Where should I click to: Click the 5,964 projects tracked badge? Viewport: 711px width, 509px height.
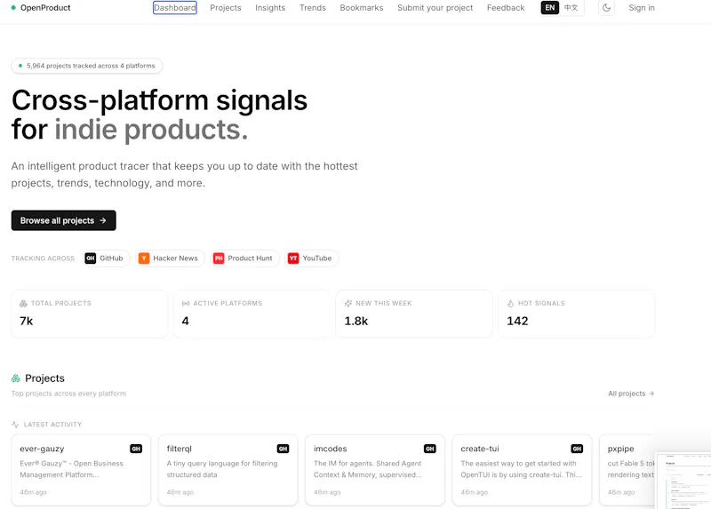click(x=86, y=66)
